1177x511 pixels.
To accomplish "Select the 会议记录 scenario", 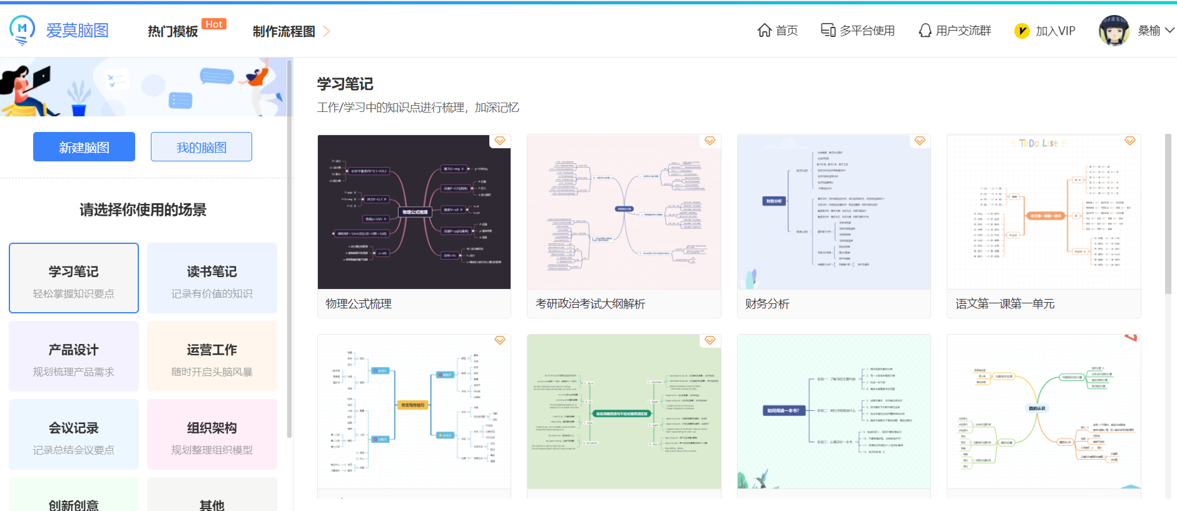I will click(x=74, y=434).
